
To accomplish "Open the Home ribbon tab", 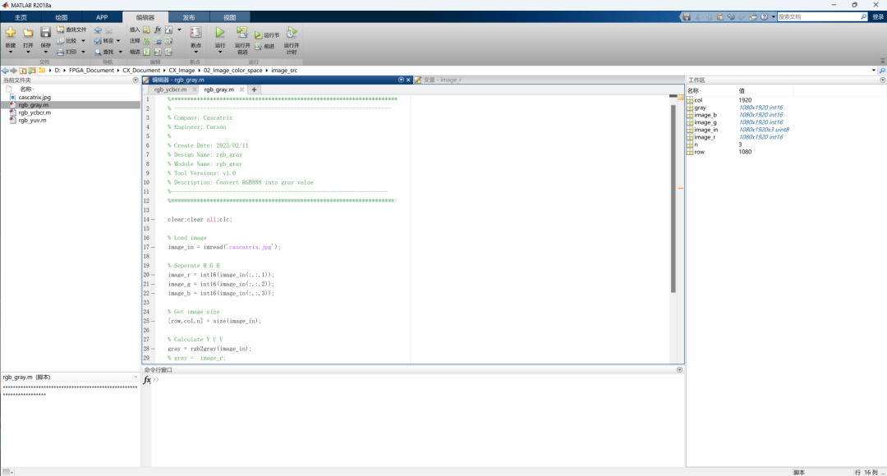I will point(21,16).
